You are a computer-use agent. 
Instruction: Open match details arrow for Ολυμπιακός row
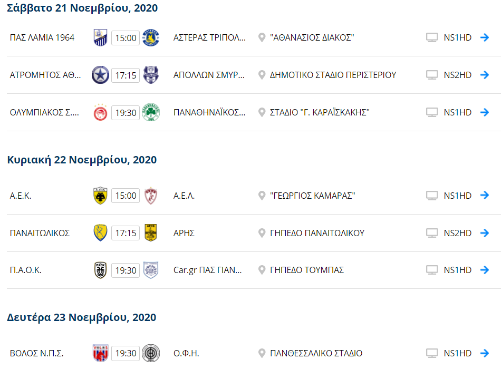tap(485, 112)
